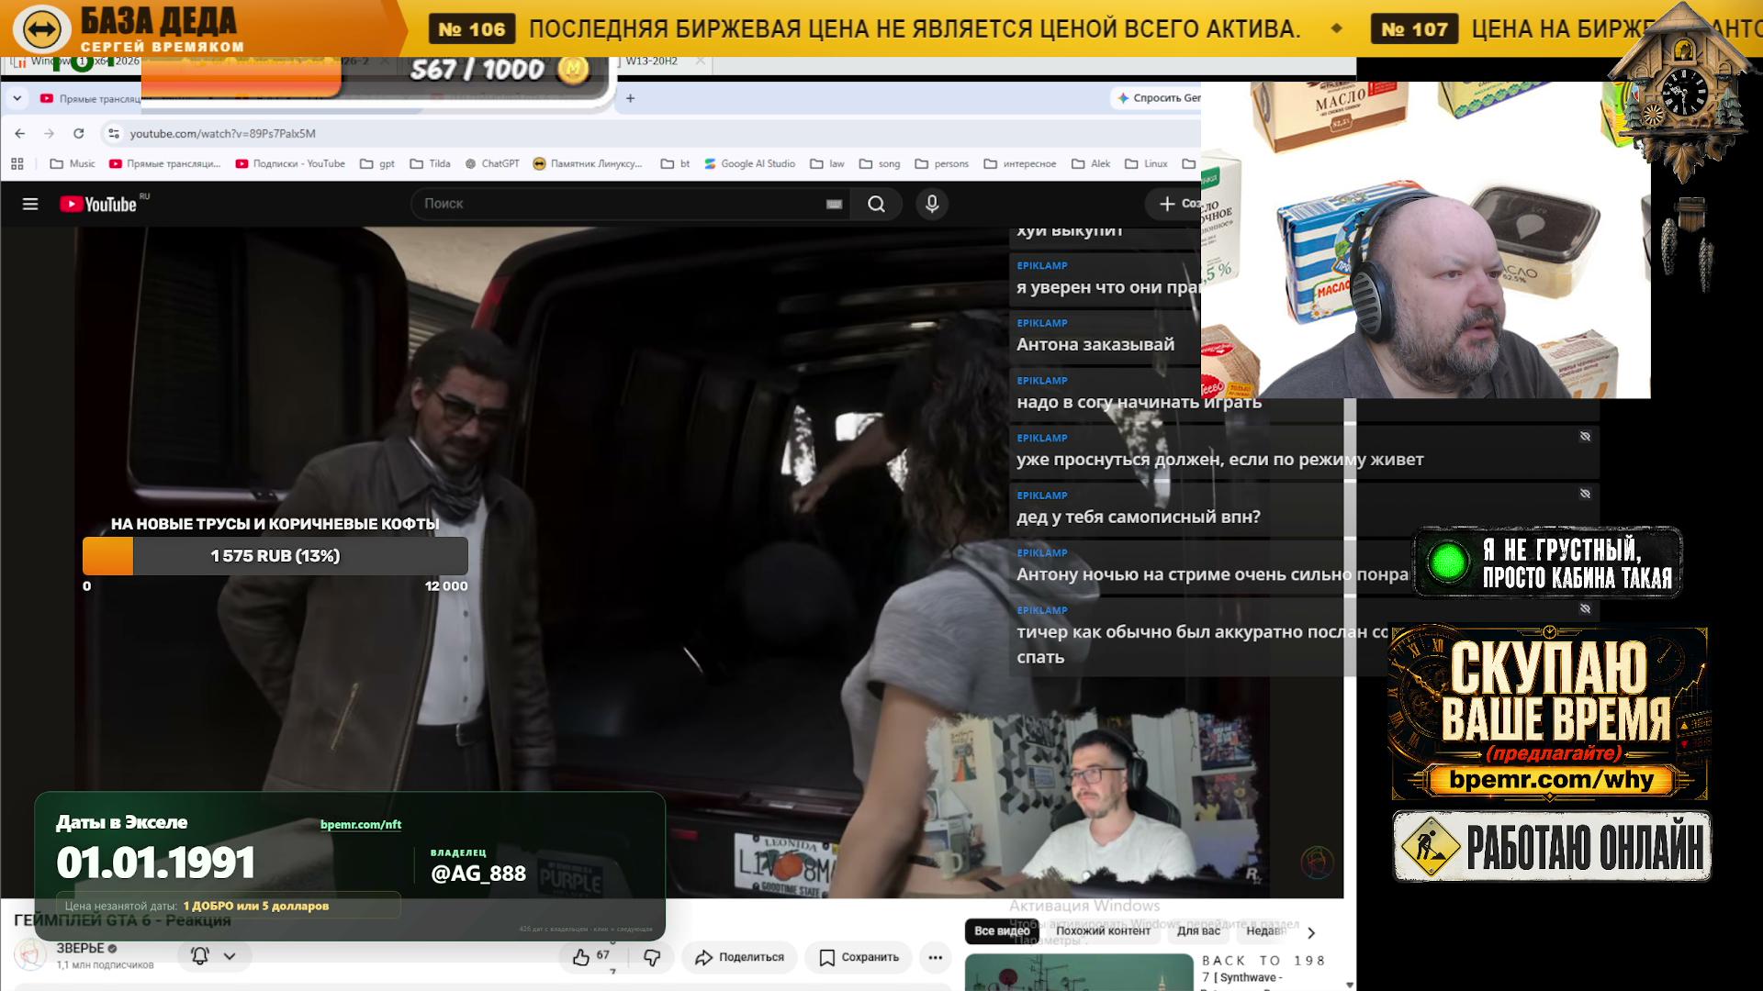Dislike the GTA 6 video
The width and height of the screenshot is (1763, 991).
pos(652,957)
